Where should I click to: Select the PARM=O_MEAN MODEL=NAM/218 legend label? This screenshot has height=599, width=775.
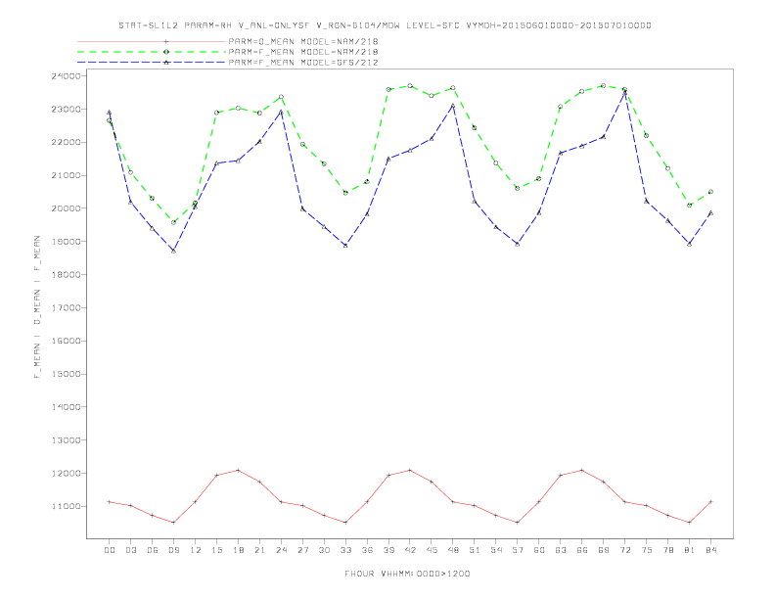click(303, 41)
